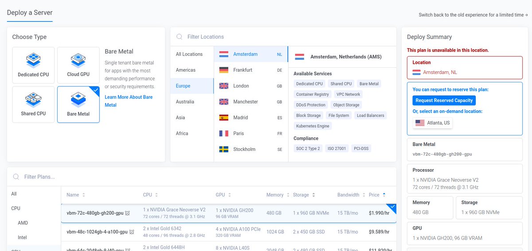
Task: Select the Bare Metal type card
Action: pos(78,104)
